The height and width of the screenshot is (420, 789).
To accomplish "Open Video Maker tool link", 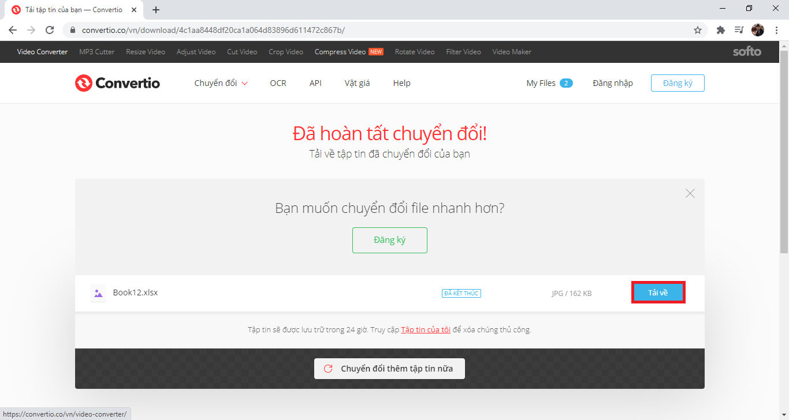I will [x=512, y=52].
